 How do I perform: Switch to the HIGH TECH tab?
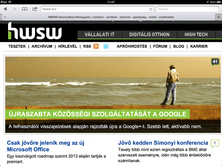pyautogui.click(x=196, y=35)
